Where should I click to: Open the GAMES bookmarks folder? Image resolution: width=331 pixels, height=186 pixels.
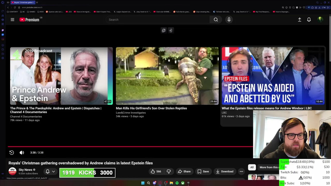[x=31, y=12]
